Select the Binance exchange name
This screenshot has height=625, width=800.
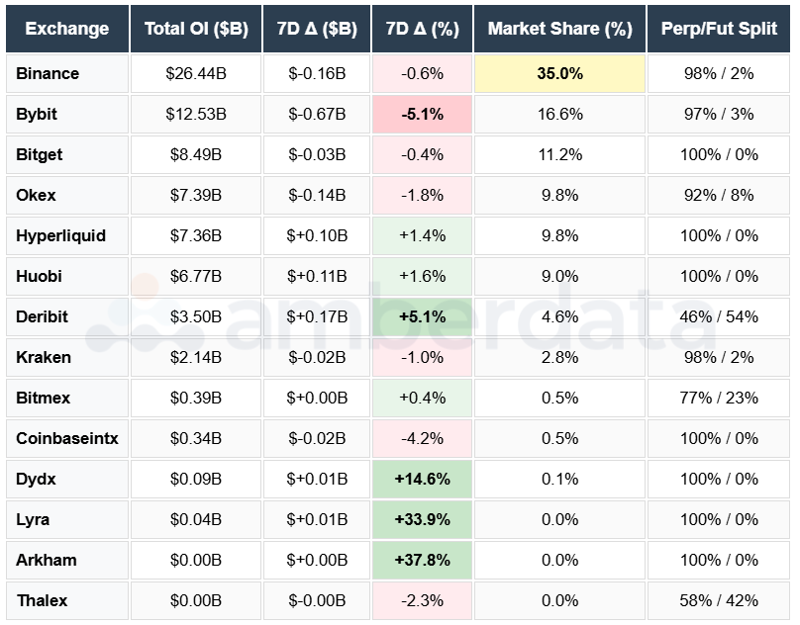point(43,73)
